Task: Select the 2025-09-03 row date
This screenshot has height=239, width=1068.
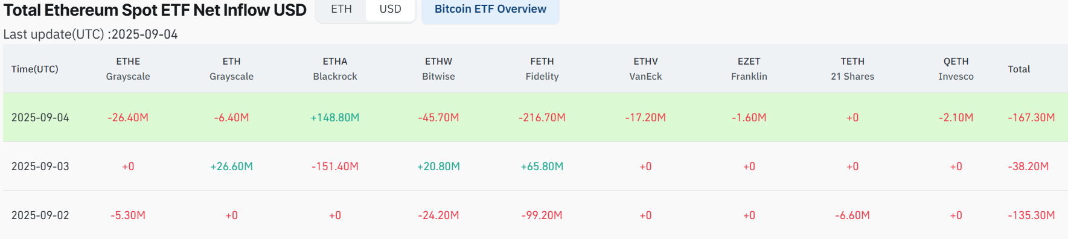Action: (x=40, y=167)
